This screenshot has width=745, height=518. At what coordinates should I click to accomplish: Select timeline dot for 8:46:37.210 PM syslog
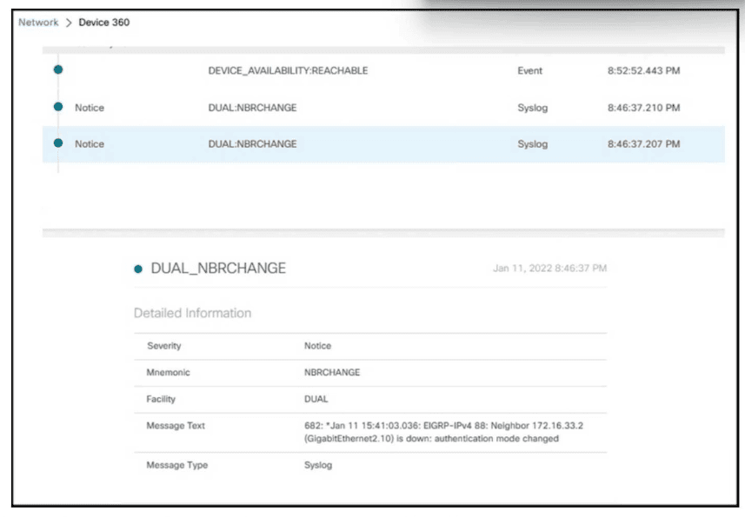[58, 107]
